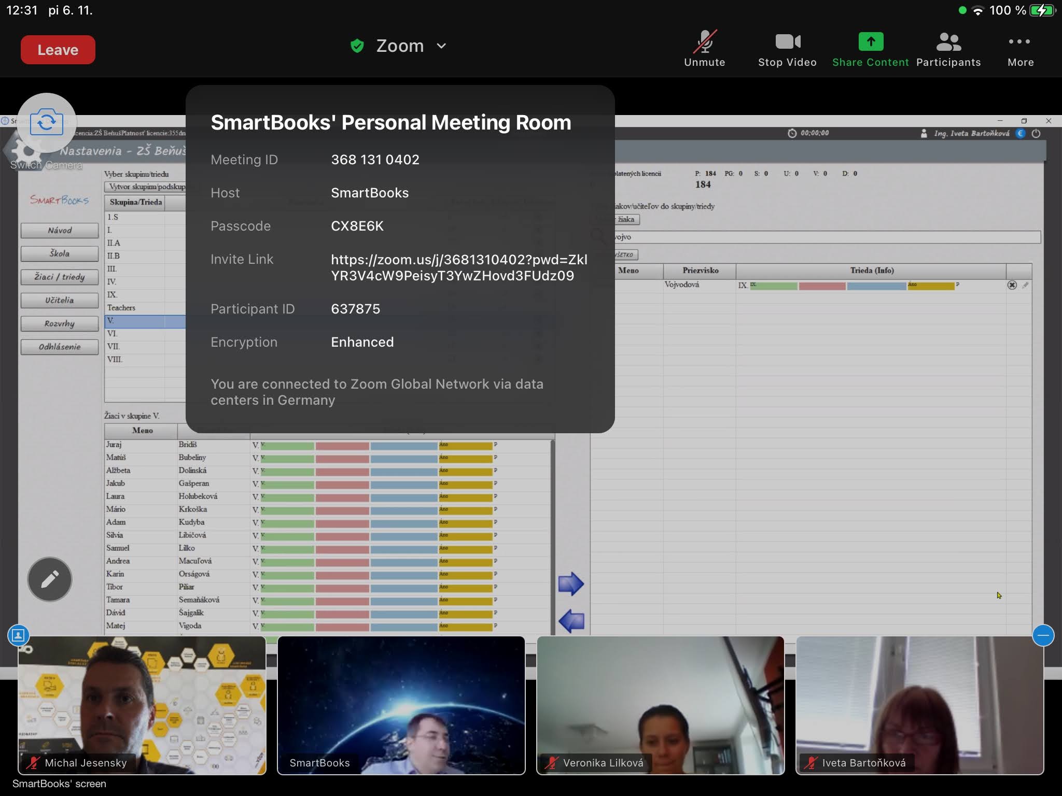Open the annotation pencil tool
Screen dimensions: 1062x796
pyautogui.click(x=50, y=579)
